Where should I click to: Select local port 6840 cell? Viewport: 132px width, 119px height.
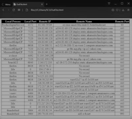click(30, 63)
